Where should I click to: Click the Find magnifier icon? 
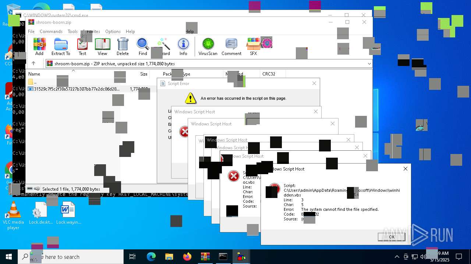click(143, 47)
